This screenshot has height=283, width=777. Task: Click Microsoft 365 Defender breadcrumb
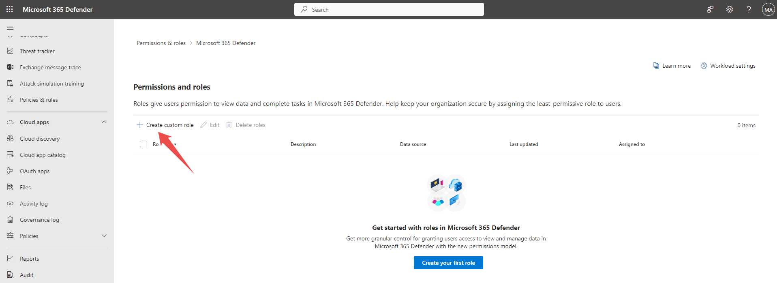(x=226, y=43)
